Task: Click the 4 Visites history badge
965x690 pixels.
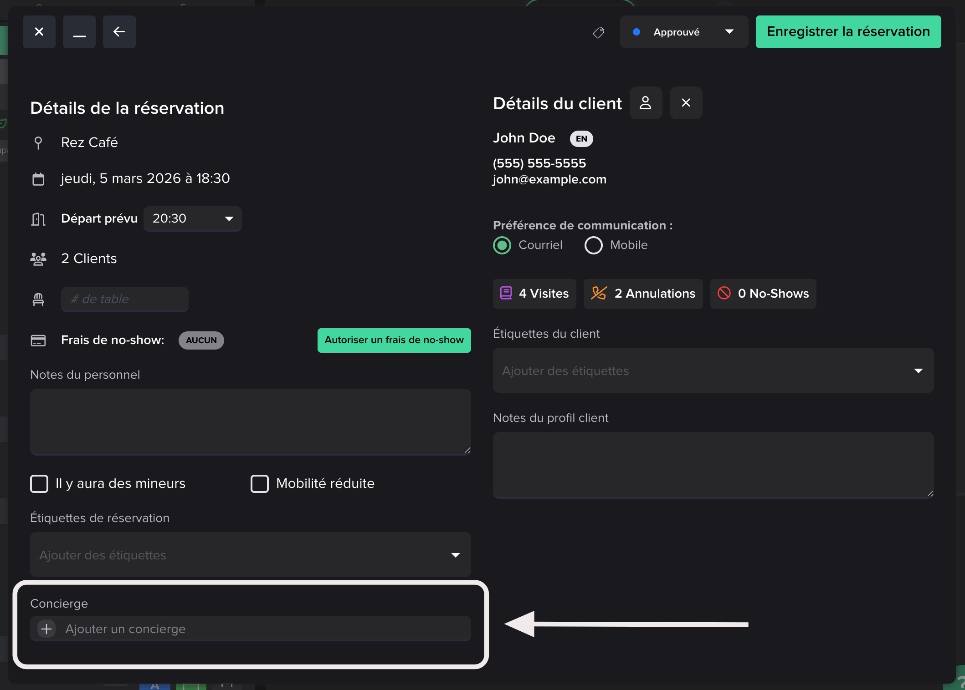Action: [534, 294]
